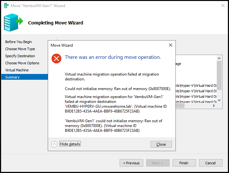Click the large server move wizard icon
Image resolution: width=229 pixels, height=173 pixels.
pyautogui.click(x=14, y=23)
